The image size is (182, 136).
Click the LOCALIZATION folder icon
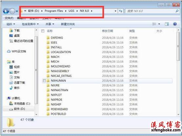point(48,52)
